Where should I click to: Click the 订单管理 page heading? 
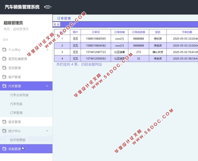pos(64,18)
